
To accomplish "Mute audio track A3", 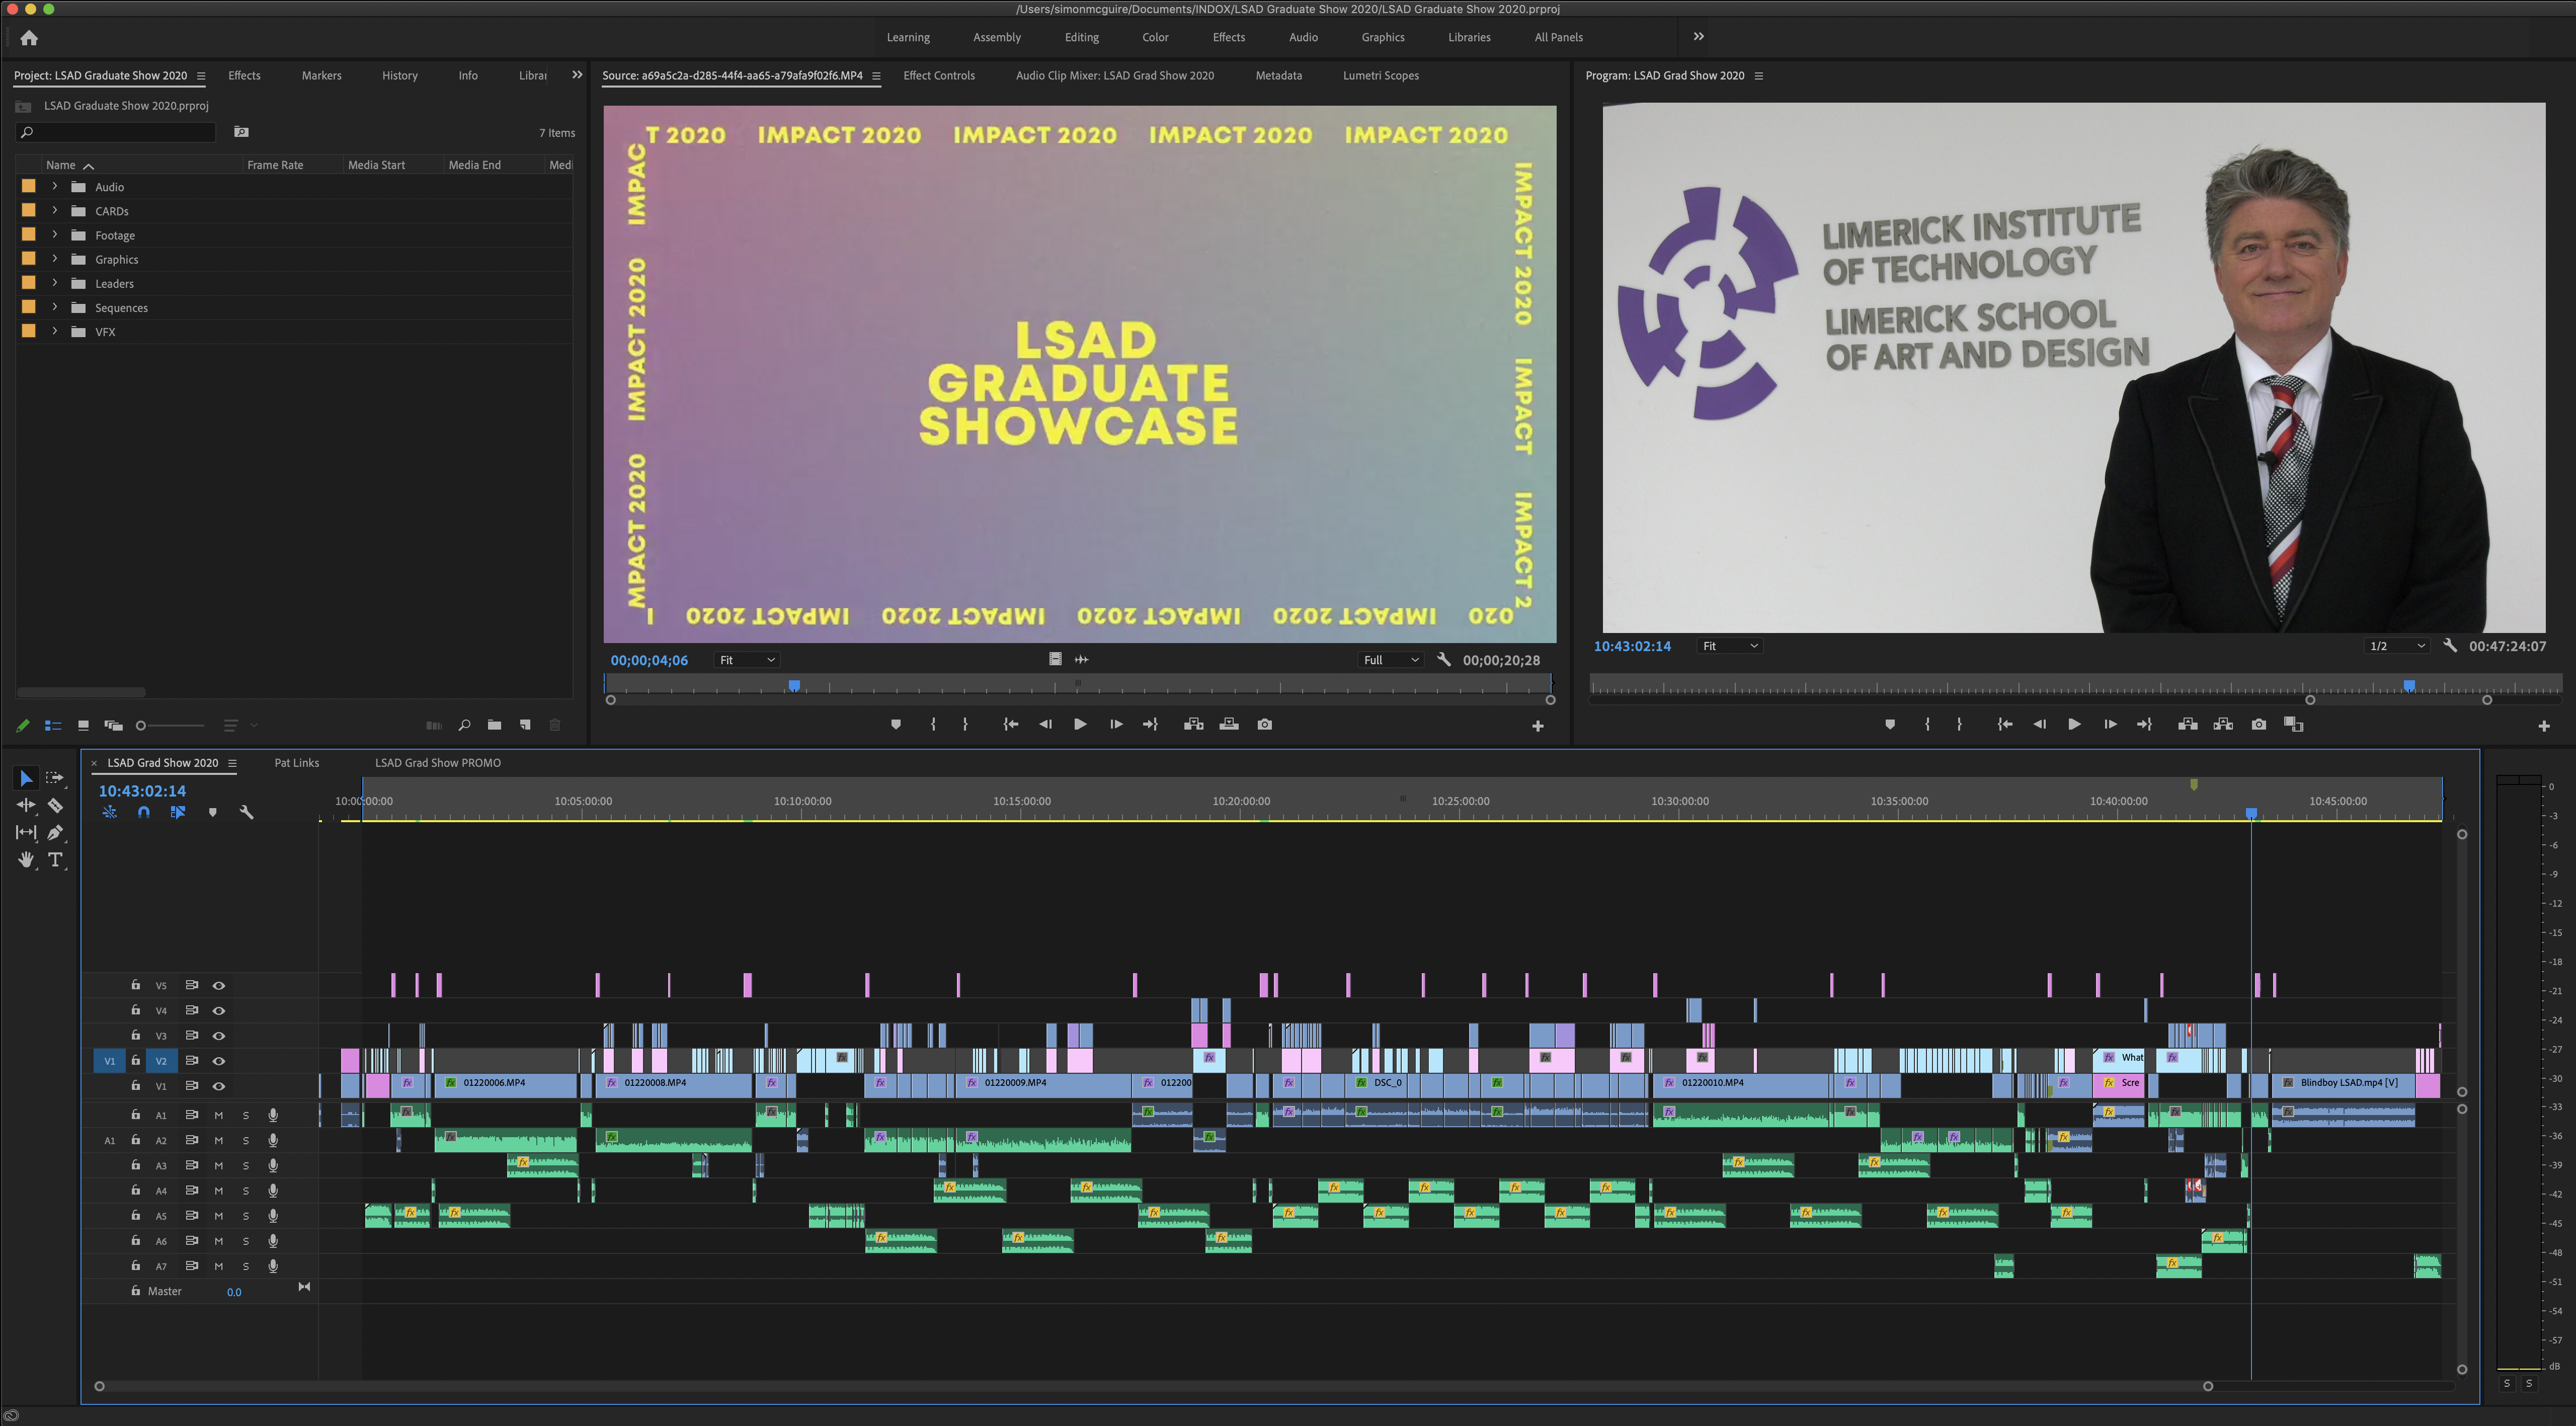I will pos(218,1166).
